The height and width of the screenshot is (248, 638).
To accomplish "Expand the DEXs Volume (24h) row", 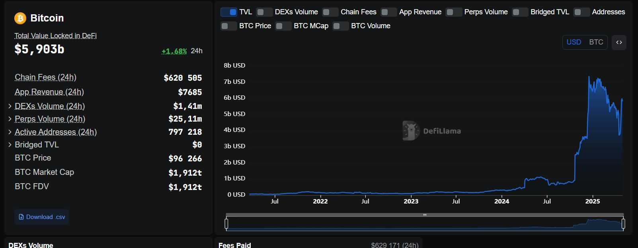I will click(x=10, y=106).
